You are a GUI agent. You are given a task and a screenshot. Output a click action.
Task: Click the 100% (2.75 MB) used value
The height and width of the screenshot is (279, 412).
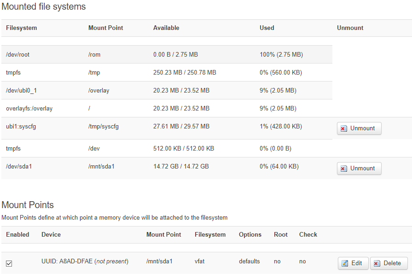pyautogui.click(x=281, y=54)
